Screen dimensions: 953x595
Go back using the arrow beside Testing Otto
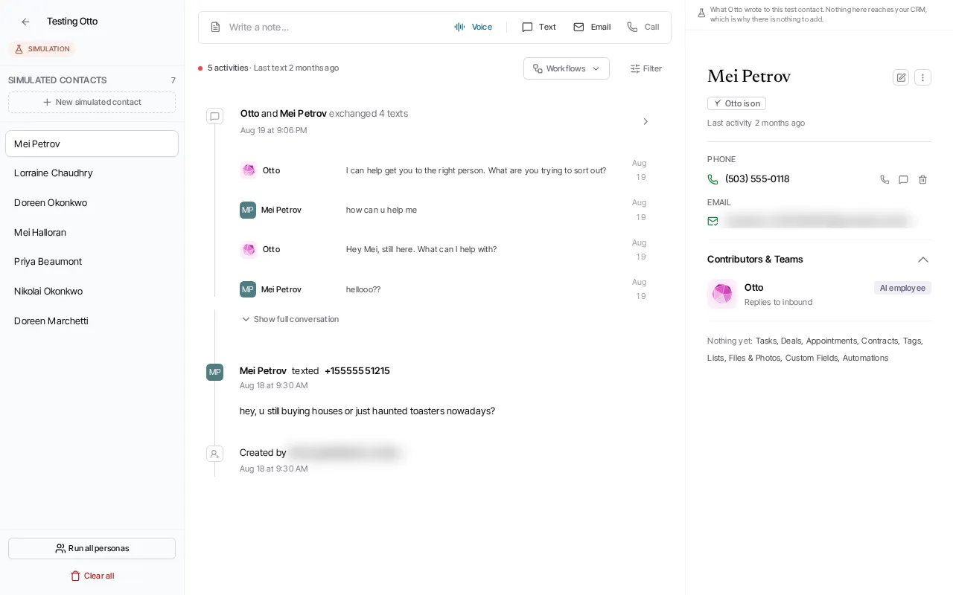click(x=25, y=22)
